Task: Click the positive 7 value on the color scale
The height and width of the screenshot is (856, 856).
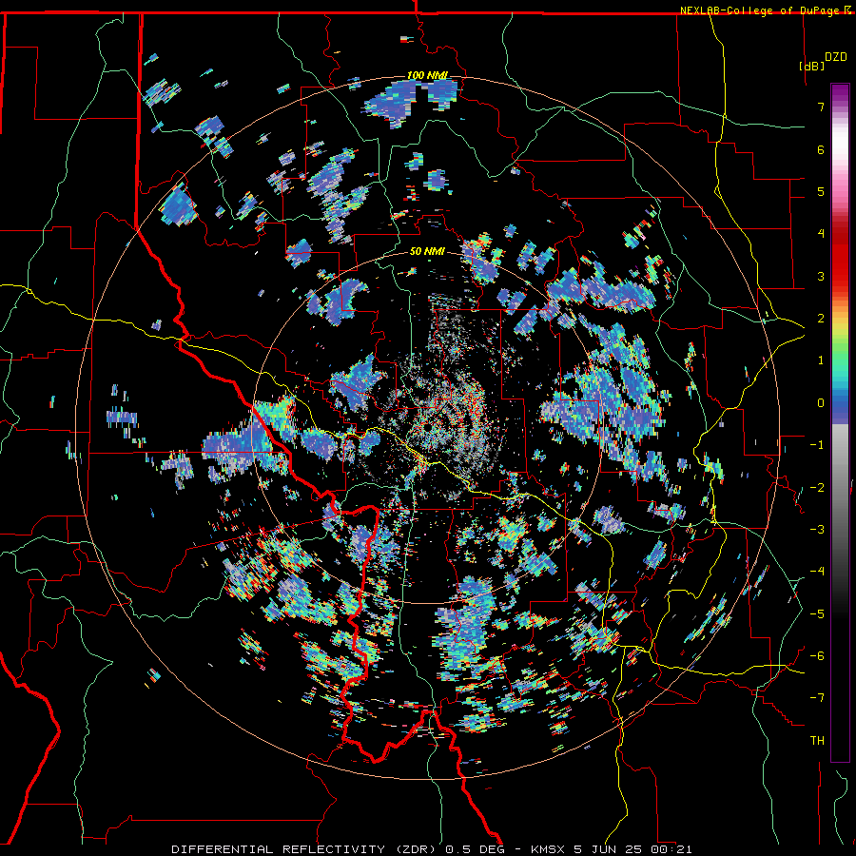Action: point(821,107)
